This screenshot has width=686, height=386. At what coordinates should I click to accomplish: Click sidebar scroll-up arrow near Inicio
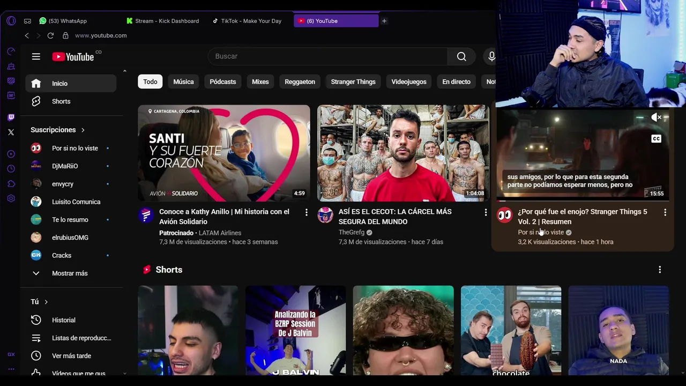tap(125, 71)
